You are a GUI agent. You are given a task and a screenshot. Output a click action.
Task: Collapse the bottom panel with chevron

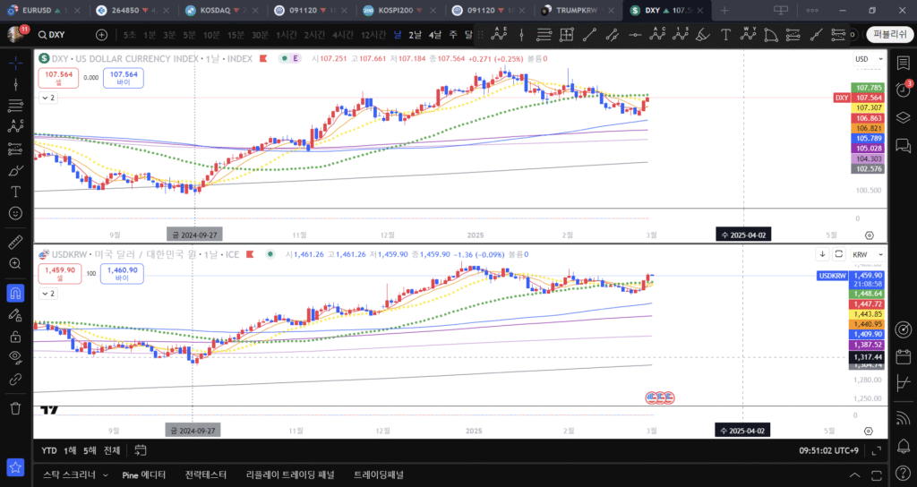tap(854, 474)
